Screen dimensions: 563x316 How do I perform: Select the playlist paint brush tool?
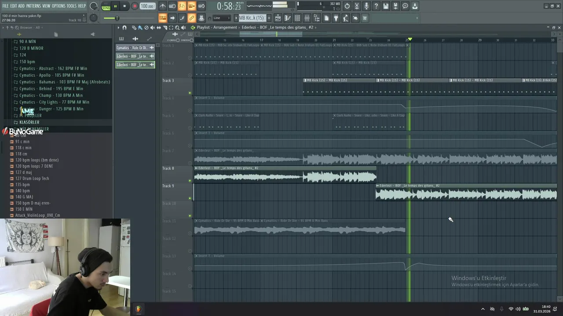pyautogui.click(x=140, y=28)
